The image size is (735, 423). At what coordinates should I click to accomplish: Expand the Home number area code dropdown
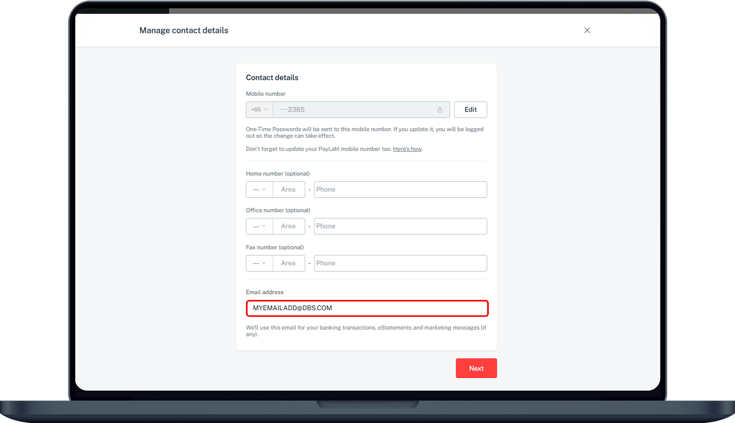259,189
